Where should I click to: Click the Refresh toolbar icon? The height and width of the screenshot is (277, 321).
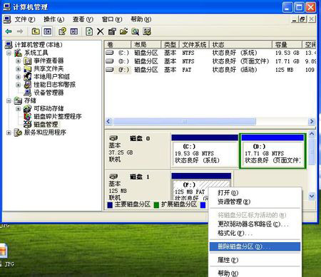[x=89, y=31]
